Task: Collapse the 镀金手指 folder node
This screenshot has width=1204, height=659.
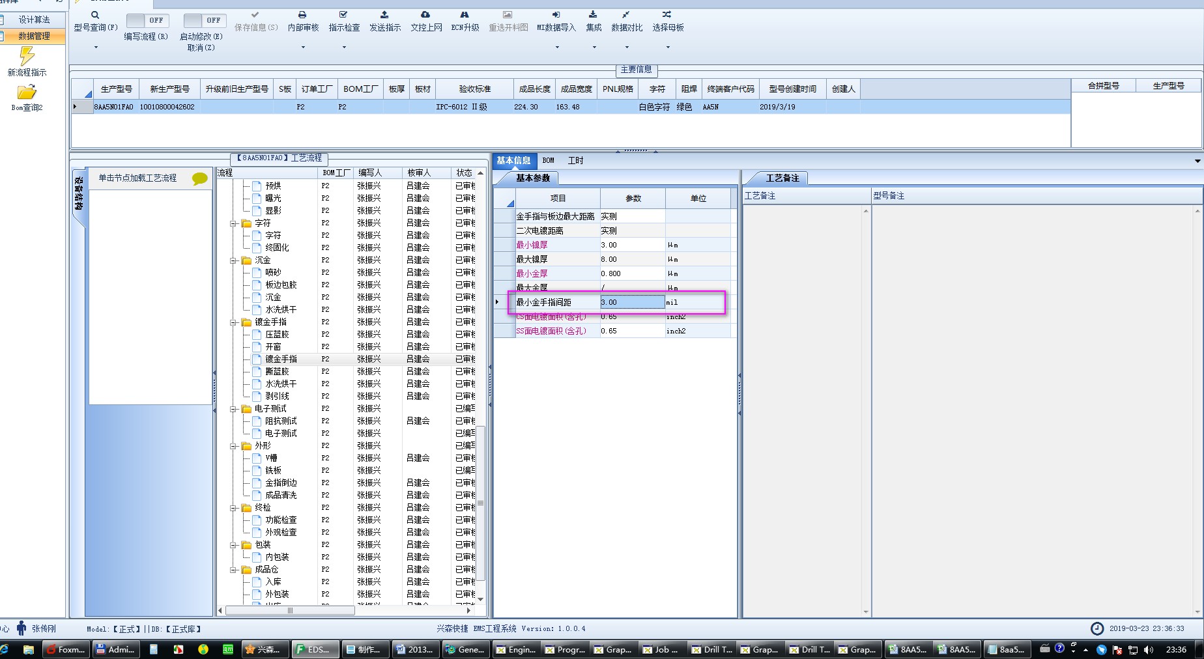Action: click(x=234, y=322)
